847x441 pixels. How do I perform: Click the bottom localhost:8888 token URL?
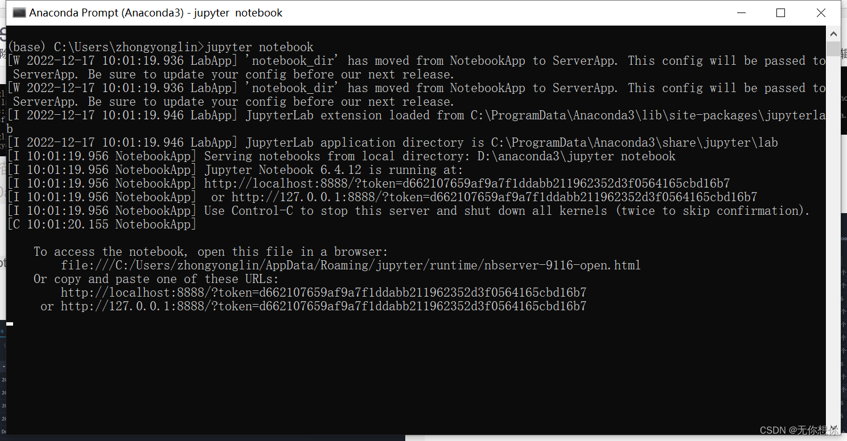pyautogui.click(x=323, y=293)
